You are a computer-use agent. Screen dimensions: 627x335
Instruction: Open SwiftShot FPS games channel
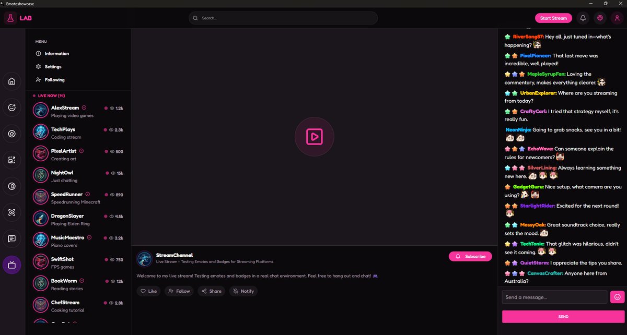point(78,262)
